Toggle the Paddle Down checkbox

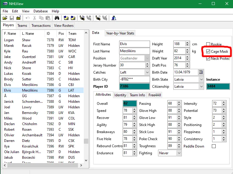pyautogui.click(x=214, y=146)
